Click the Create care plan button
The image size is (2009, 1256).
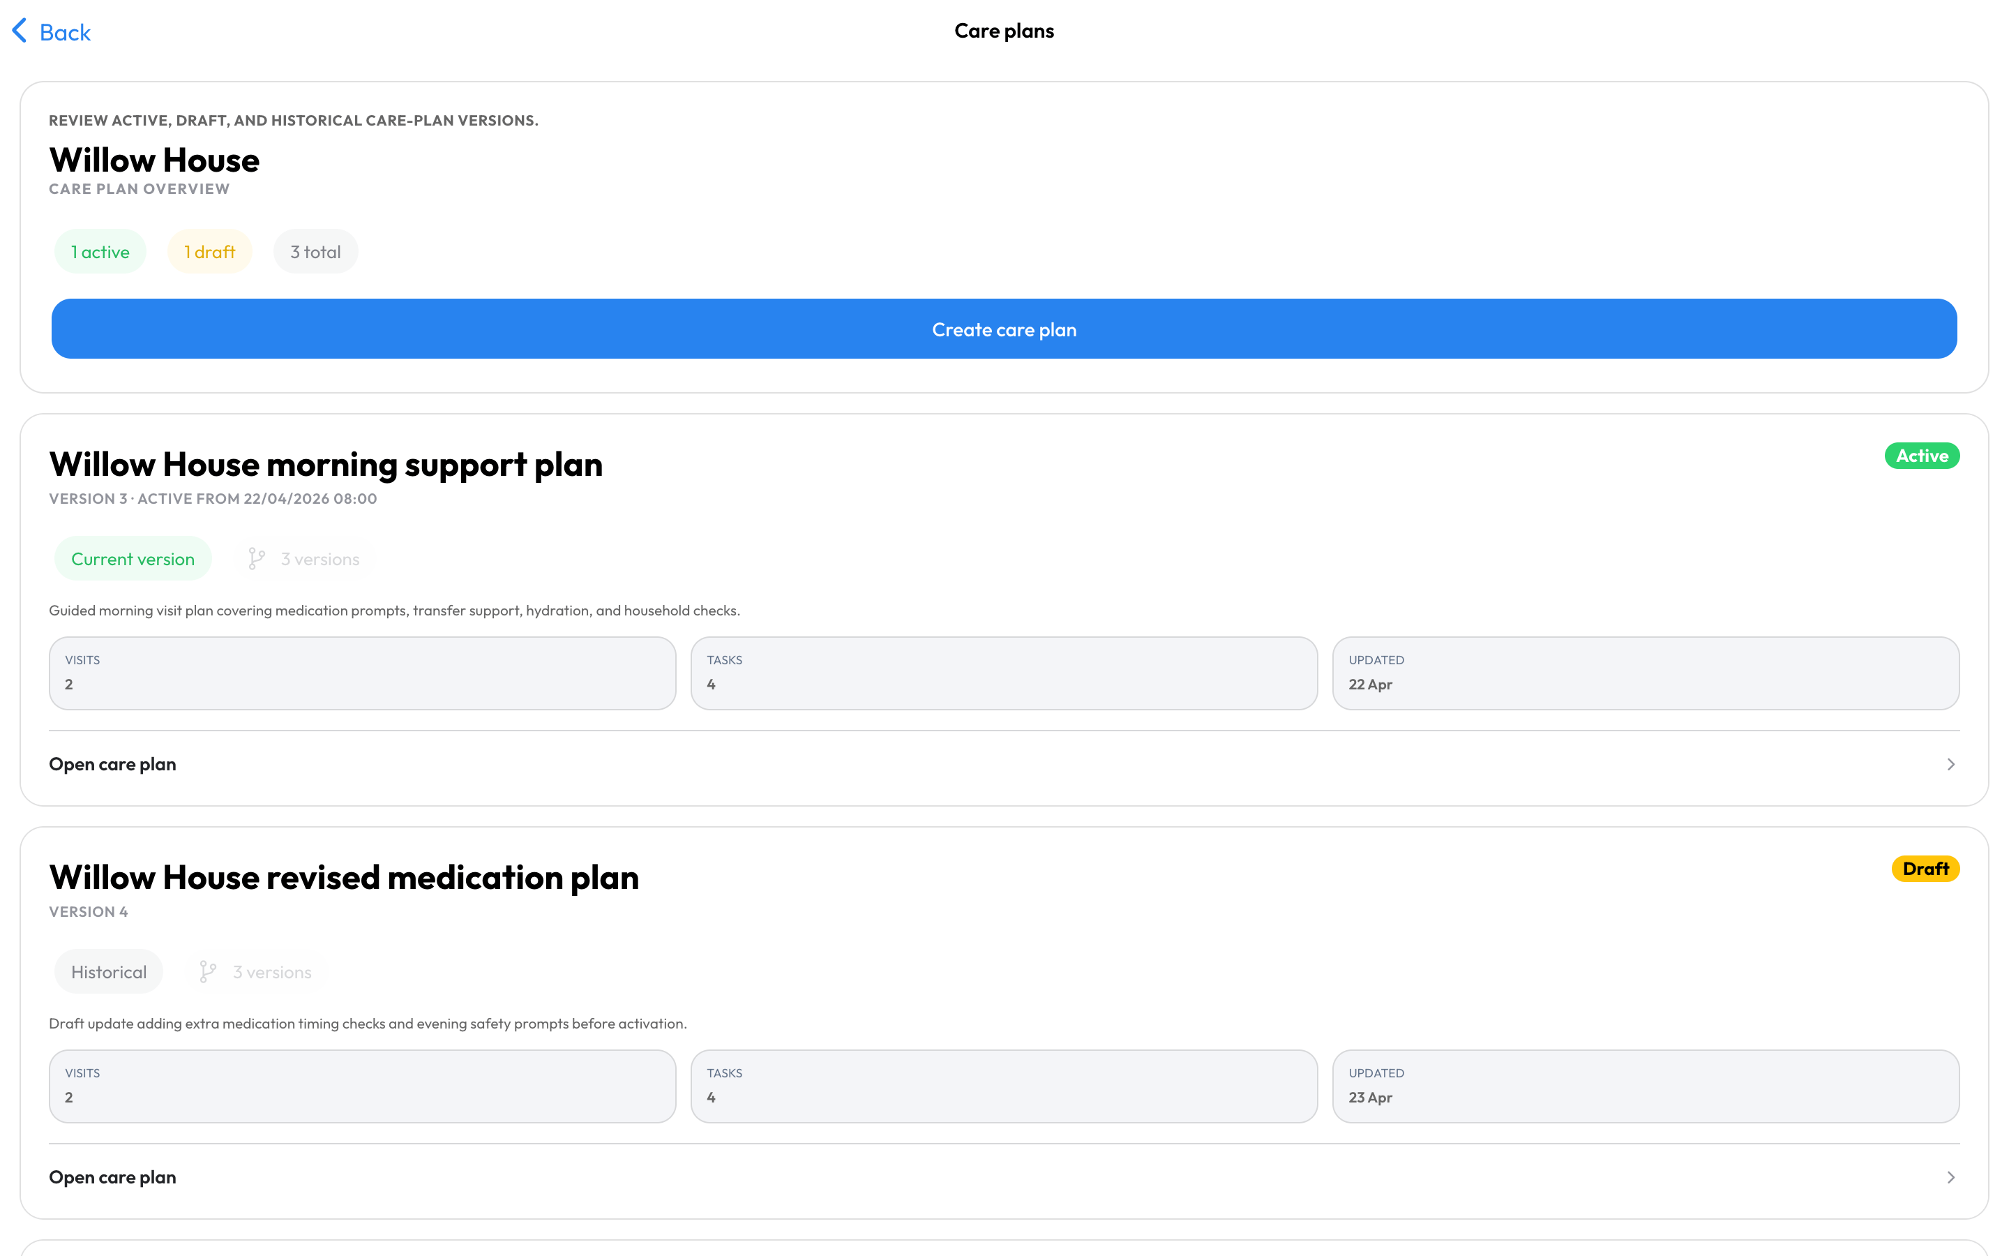pyautogui.click(x=1004, y=329)
